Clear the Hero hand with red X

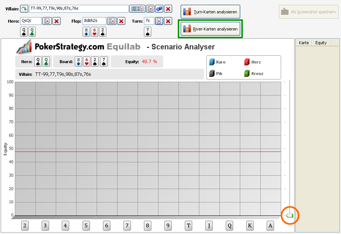click(x=57, y=21)
